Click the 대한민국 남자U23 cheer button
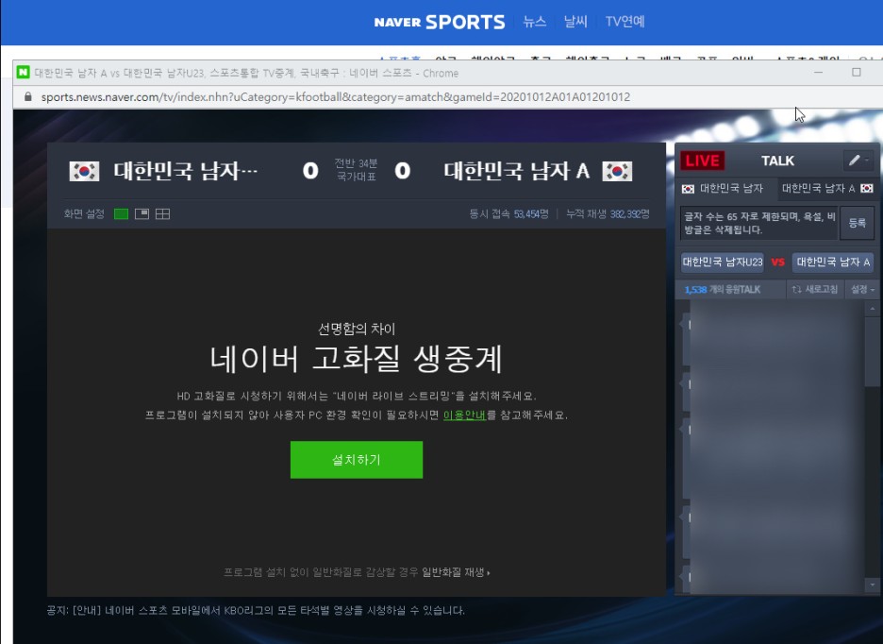Image resolution: width=883 pixels, height=644 pixels. (723, 263)
